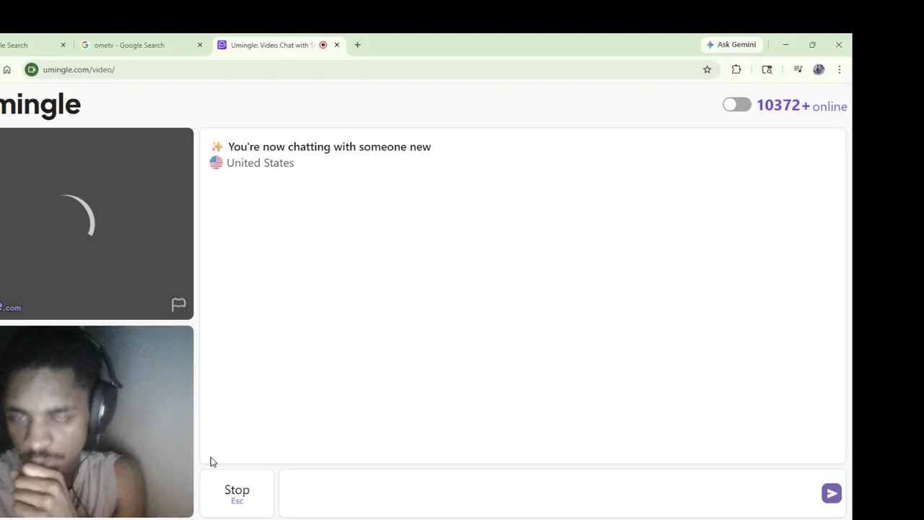The width and height of the screenshot is (924, 520).
Task: Click the search tab icon in toolbar
Action: point(767,69)
